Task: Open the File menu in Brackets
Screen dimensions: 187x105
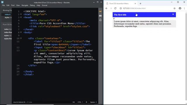Action: (x=3, y=5)
